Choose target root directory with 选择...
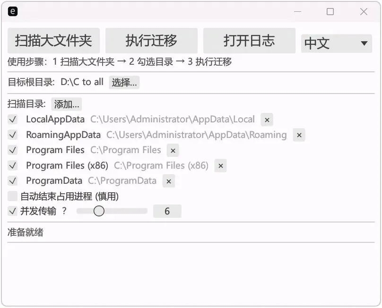 point(124,82)
